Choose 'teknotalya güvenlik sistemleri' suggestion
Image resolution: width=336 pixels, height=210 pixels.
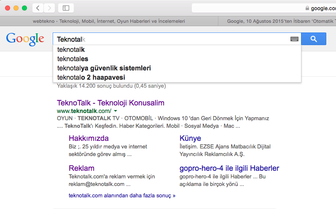(x=177, y=68)
